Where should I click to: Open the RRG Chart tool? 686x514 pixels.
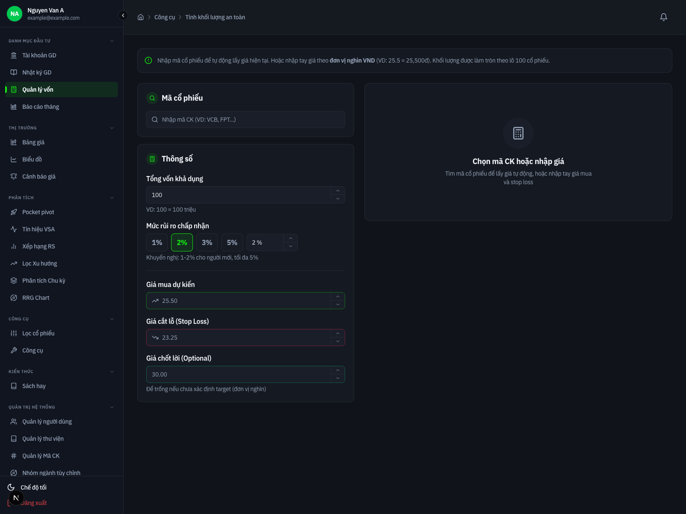36,297
